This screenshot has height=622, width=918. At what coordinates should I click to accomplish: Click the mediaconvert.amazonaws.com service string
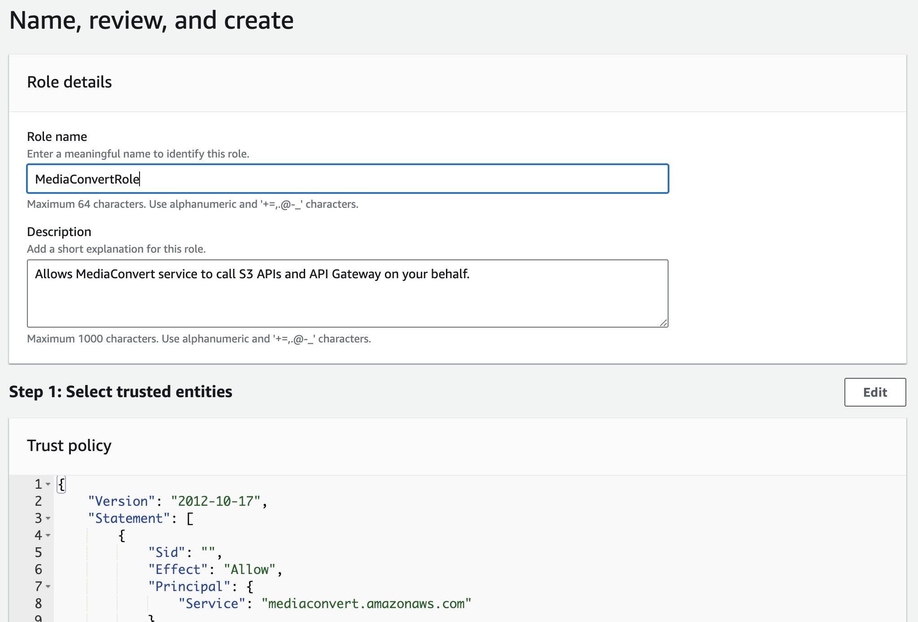366,604
